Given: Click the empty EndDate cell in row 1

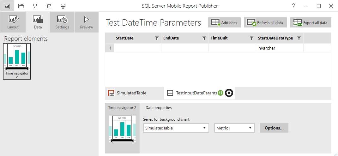Looking at the screenshot, I should click(x=185, y=48).
